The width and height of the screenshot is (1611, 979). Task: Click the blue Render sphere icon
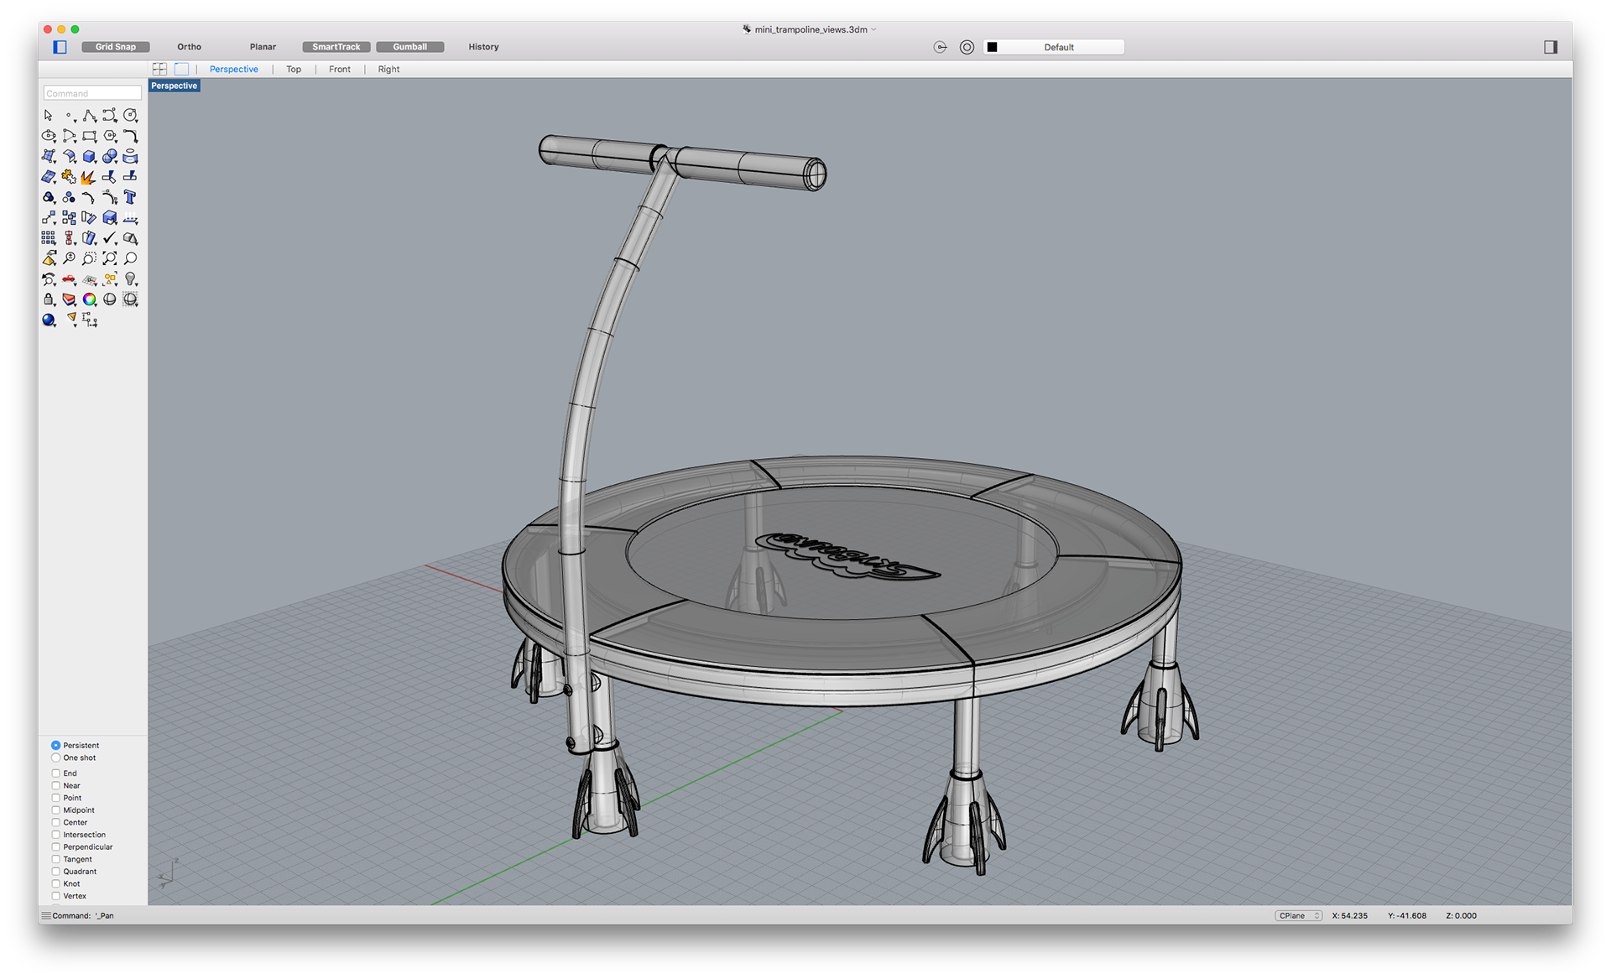(x=49, y=320)
